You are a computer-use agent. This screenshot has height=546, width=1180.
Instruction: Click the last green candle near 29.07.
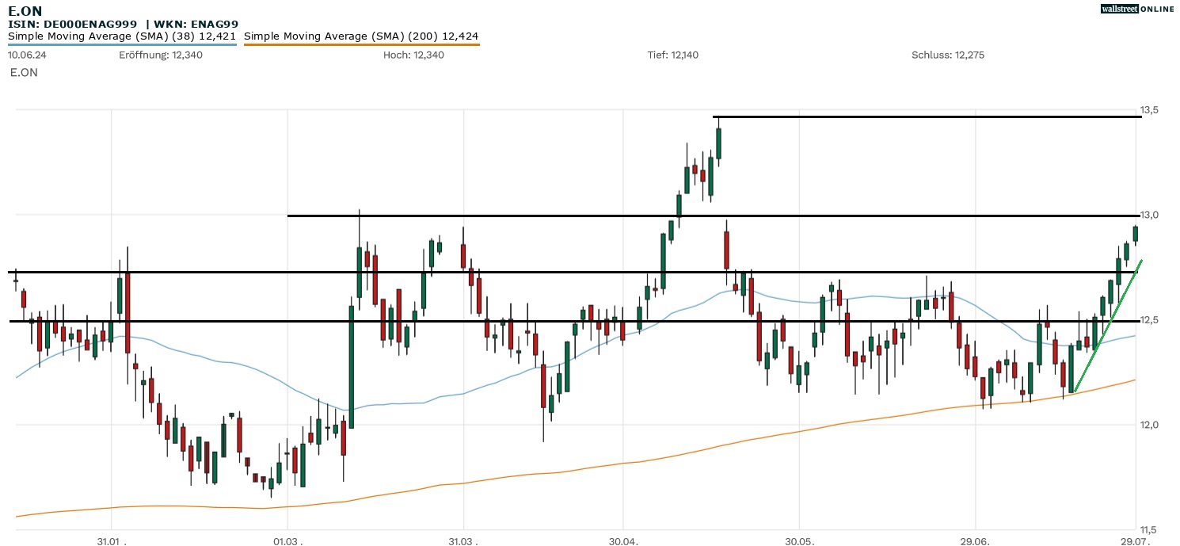1135,233
